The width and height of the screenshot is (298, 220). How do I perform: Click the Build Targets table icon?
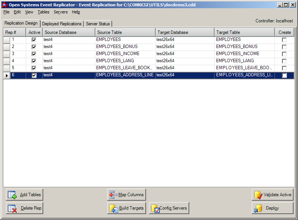[113, 208]
